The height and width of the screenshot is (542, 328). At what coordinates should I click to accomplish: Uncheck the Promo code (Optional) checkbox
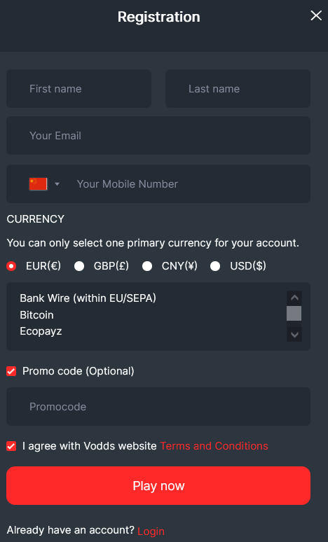11,371
